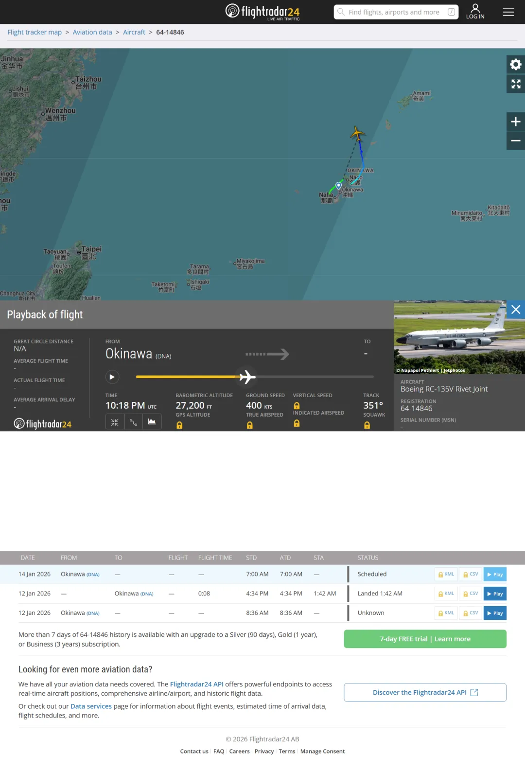Toggle the route path icon
Viewport: 525px width, 770px height.
(133, 422)
